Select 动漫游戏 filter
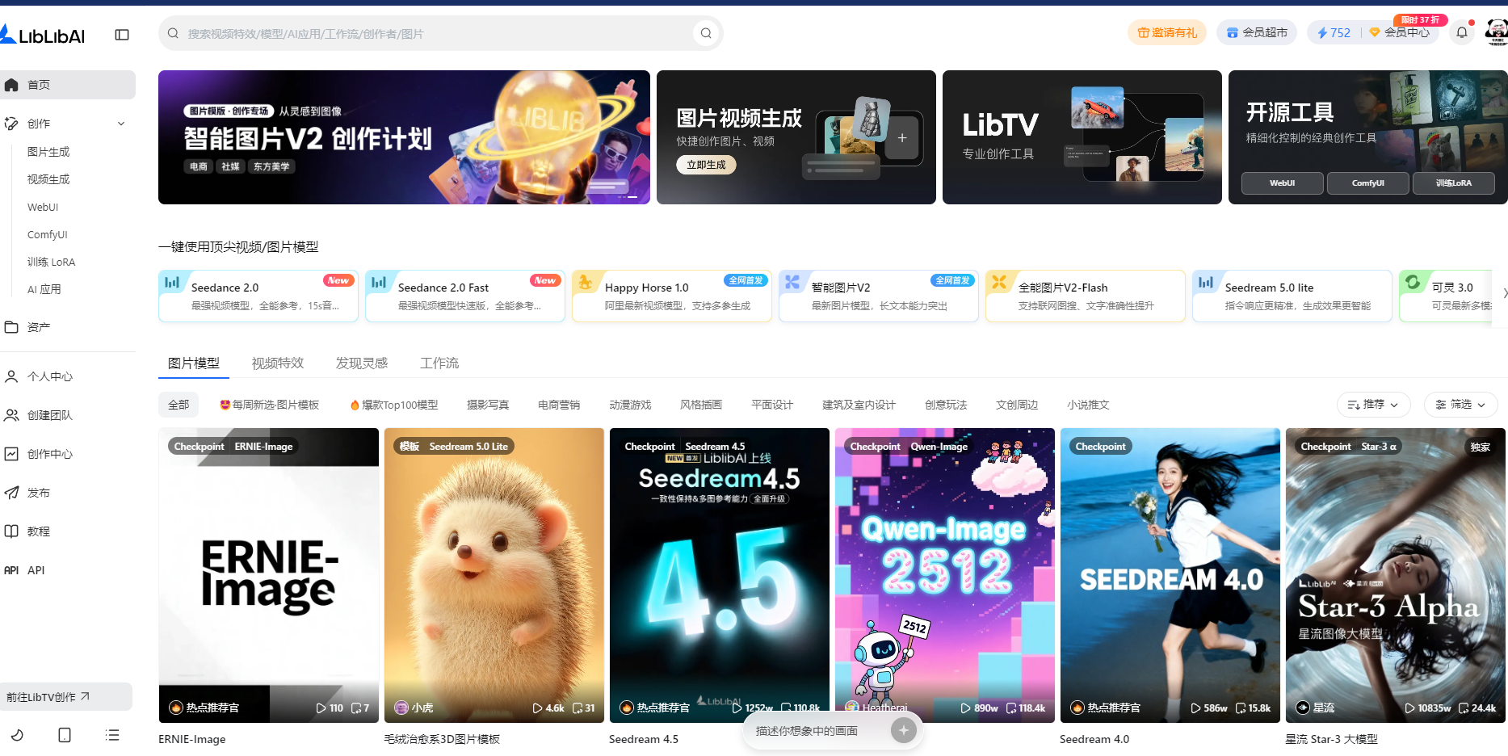1508x756 pixels. click(x=630, y=405)
